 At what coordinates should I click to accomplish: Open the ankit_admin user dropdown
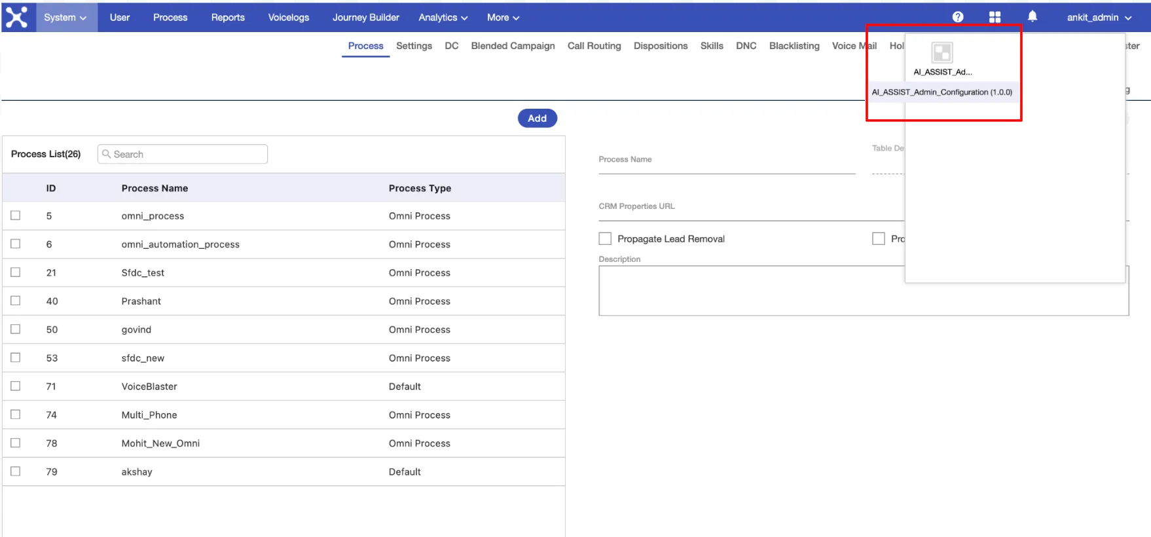click(x=1099, y=18)
